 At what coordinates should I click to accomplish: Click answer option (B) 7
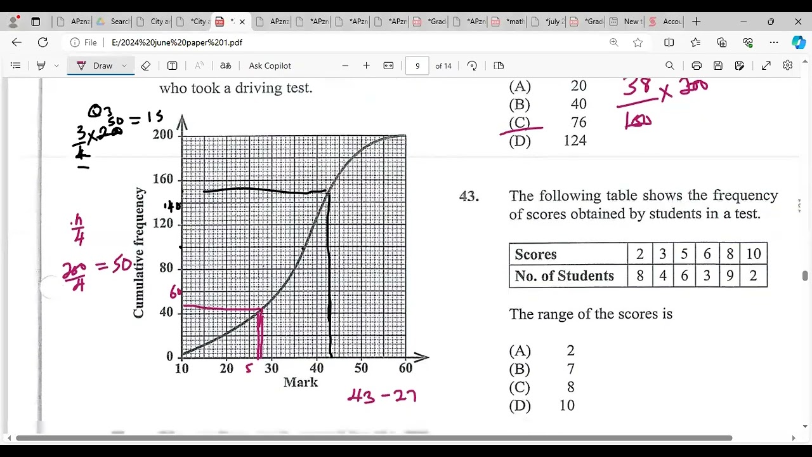click(541, 369)
